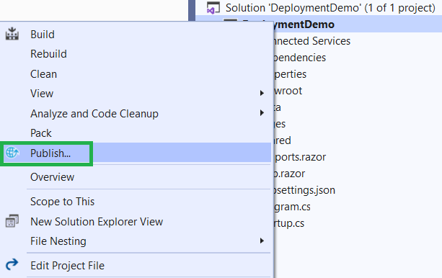
Task: Select the Pack menu entry
Action: coord(41,133)
